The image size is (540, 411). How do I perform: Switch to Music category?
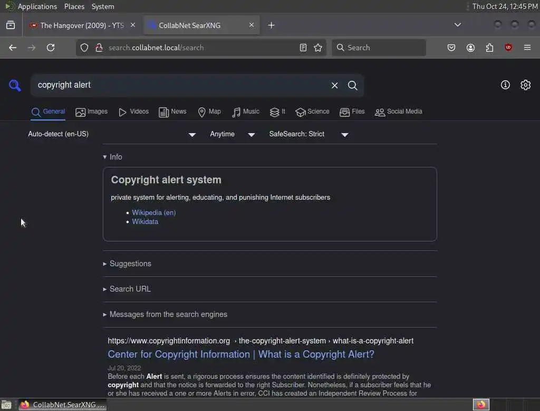point(246,112)
